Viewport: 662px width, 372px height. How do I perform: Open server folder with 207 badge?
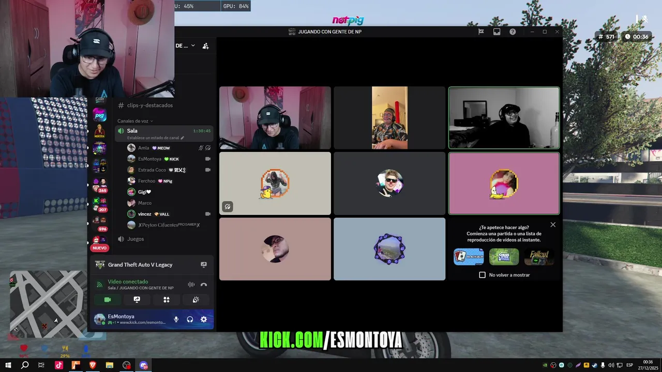click(100, 204)
